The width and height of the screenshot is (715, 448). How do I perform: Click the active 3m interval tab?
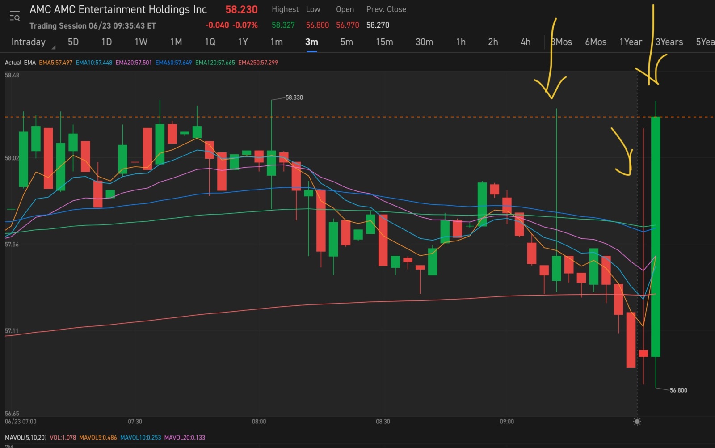[311, 42]
